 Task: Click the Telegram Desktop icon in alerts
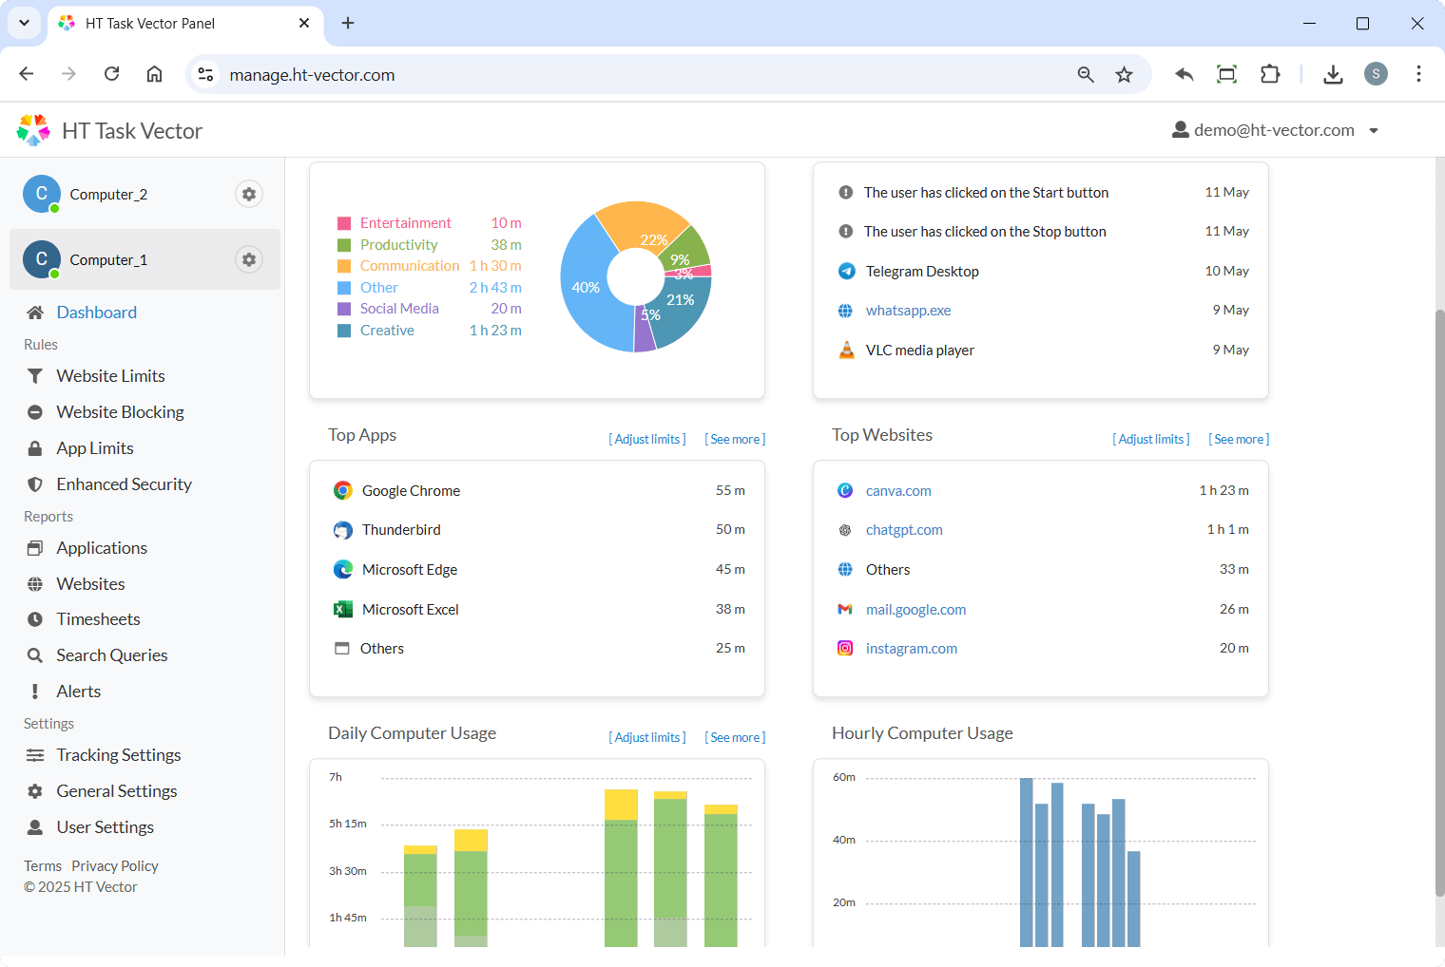(x=846, y=271)
